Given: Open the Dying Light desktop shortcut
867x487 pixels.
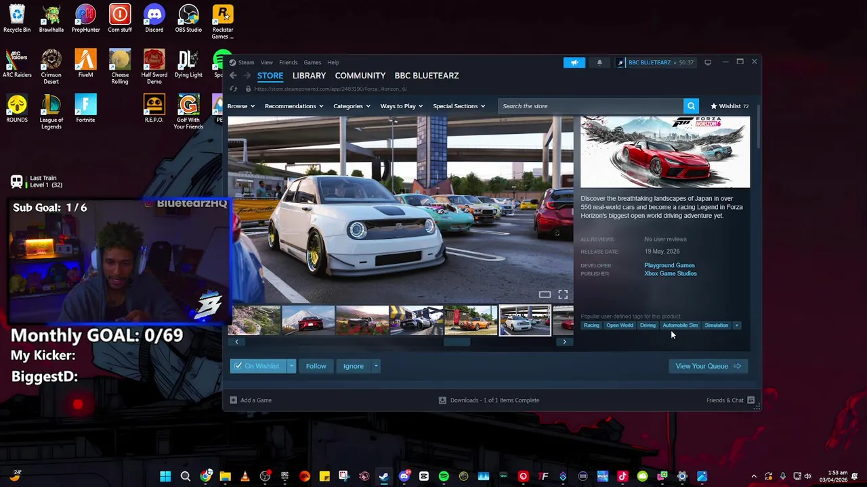Looking at the screenshot, I should [188, 64].
